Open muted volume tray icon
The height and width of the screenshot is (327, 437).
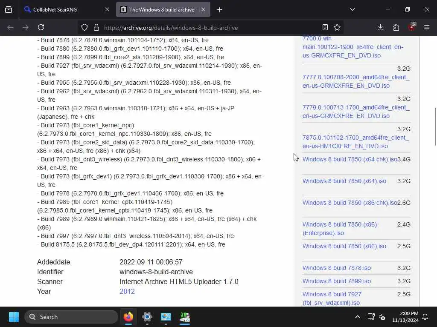tap(382, 317)
